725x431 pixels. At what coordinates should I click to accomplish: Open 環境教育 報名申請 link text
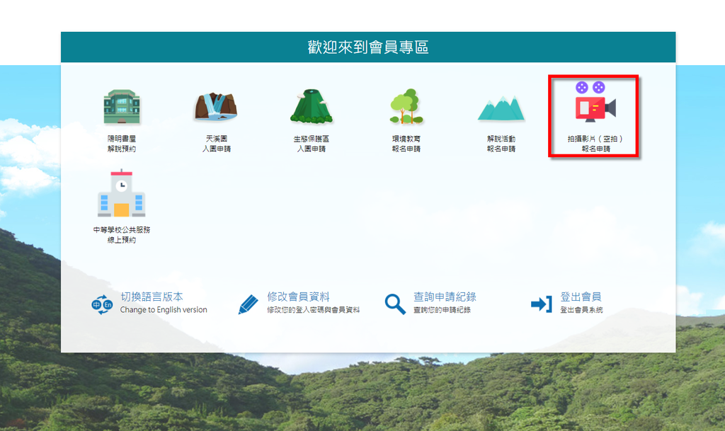click(406, 144)
